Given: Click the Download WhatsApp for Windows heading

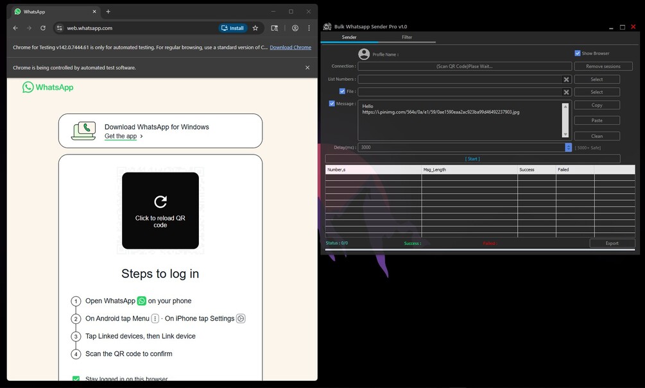Looking at the screenshot, I should point(157,127).
